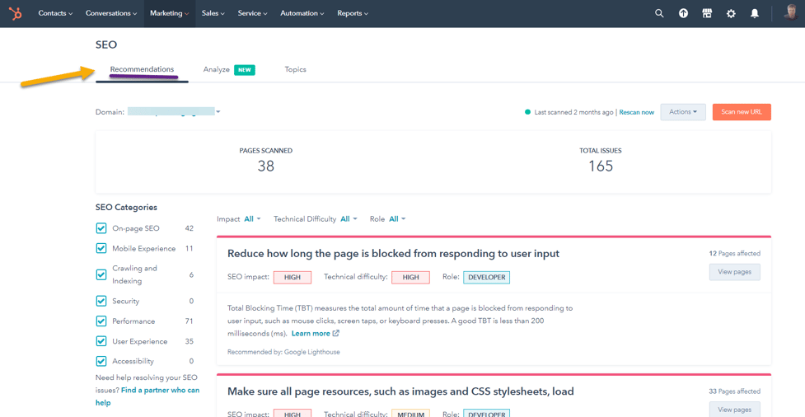Click the Performance count 71
The width and height of the screenshot is (805, 417).
(189, 321)
